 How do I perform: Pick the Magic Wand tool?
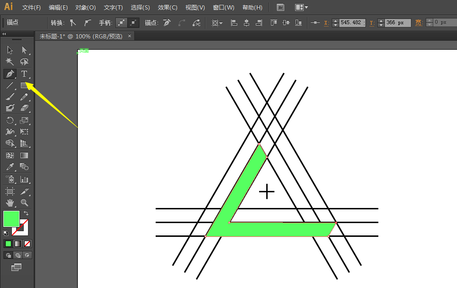click(x=10, y=62)
